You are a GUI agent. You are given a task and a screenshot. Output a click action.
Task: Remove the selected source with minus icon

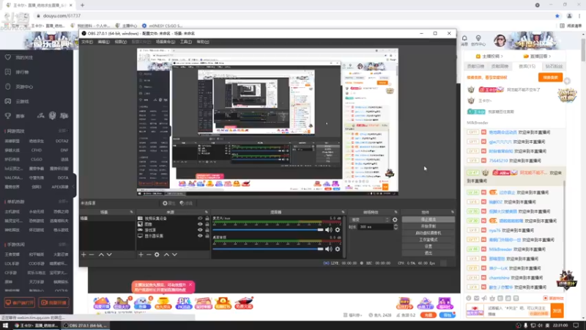pos(149,254)
